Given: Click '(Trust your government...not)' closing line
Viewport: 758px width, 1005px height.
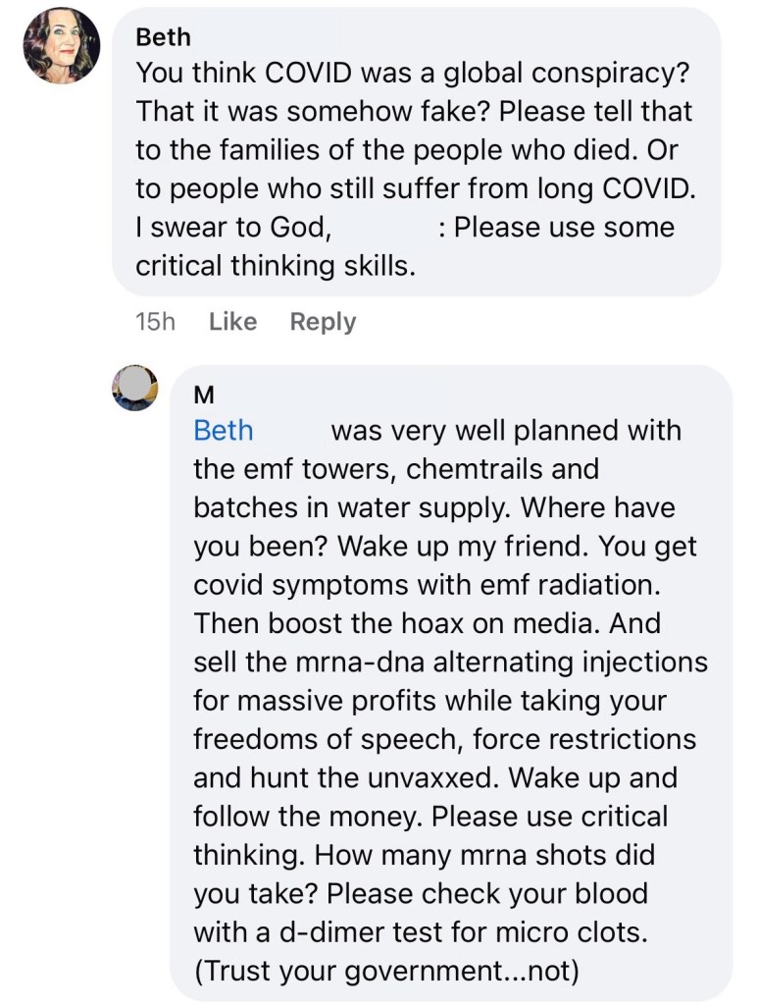Looking at the screenshot, I should [386, 971].
